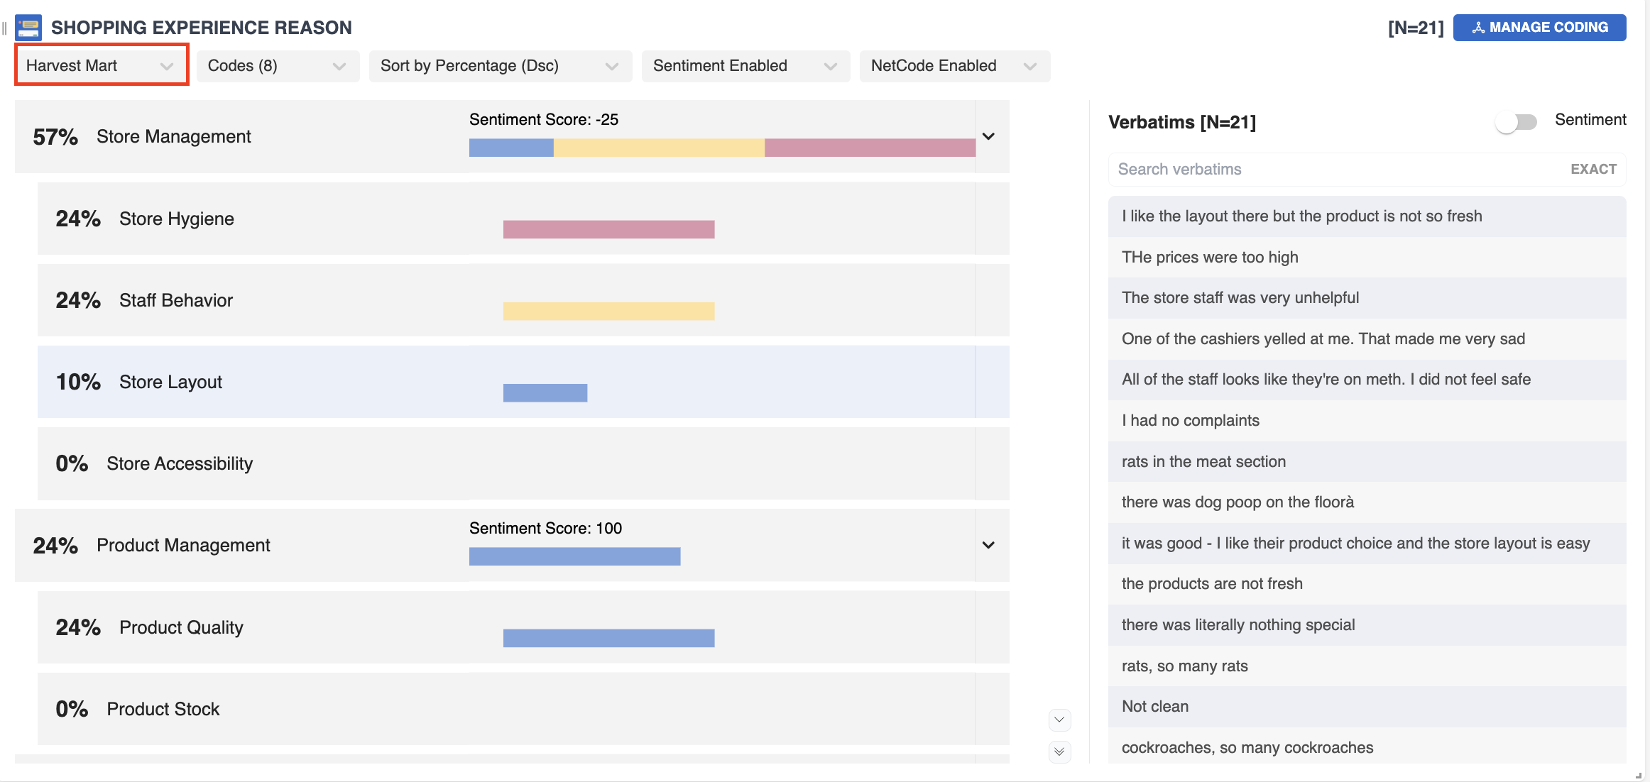The height and width of the screenshot is (782, 1650).
Task: Collapse the Store Management category chevron
Action: tap(988, 136)
